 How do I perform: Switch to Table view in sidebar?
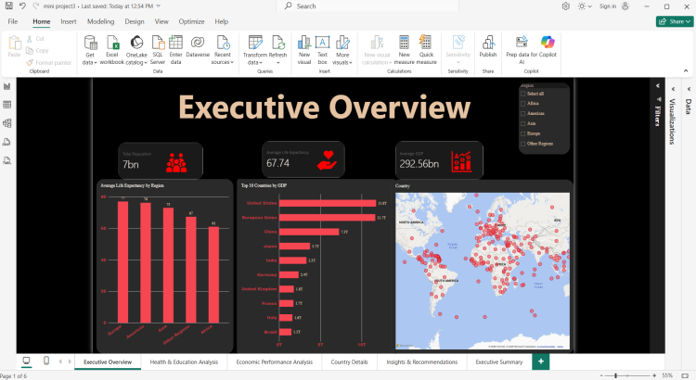click(x=7, y=105)
